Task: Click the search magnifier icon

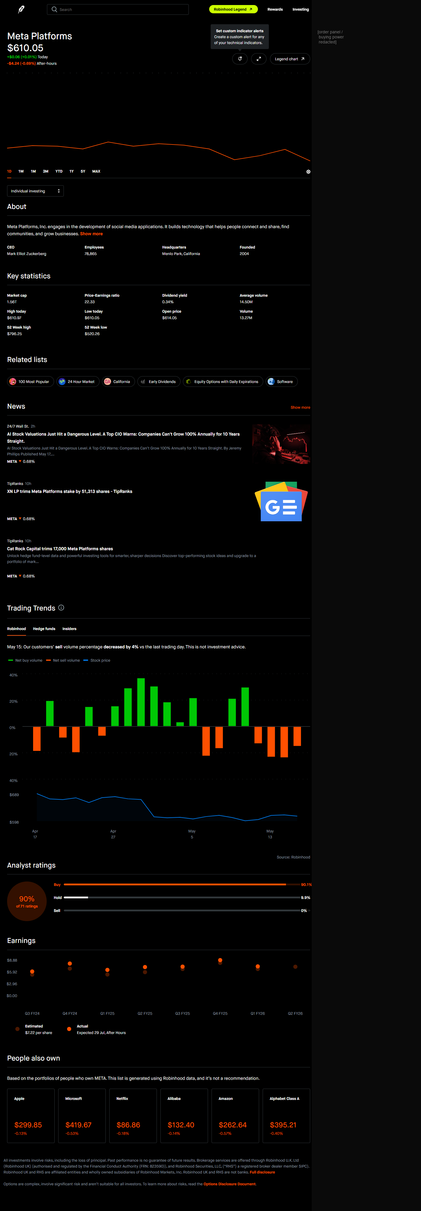Action: click(x=54, y=9)
